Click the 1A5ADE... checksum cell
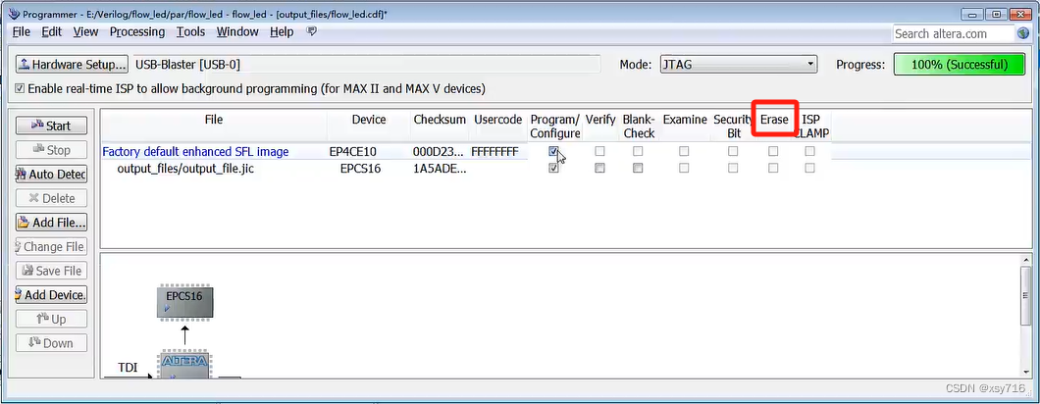Viewport: 1040px width, 404px height. pyautogui.click(x=440, y=169)
